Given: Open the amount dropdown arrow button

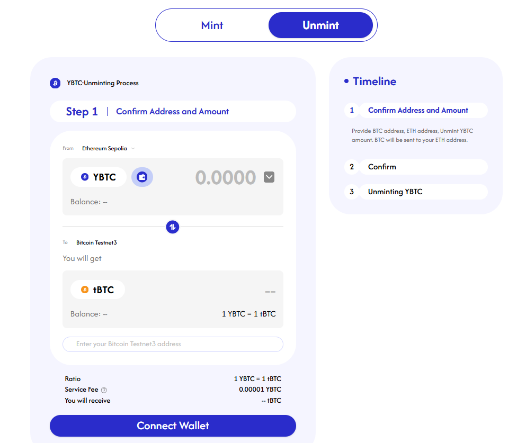Looking at the screenshot, I should tap(269, 177).
